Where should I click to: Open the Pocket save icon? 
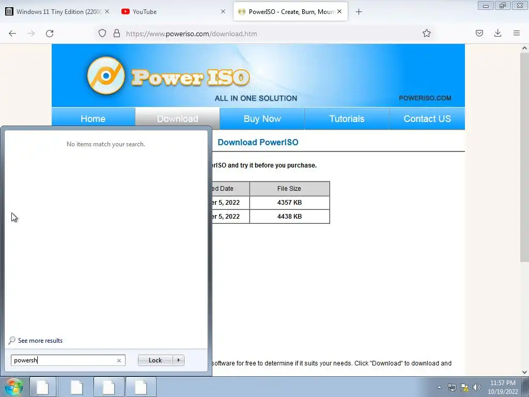point(479,33)
